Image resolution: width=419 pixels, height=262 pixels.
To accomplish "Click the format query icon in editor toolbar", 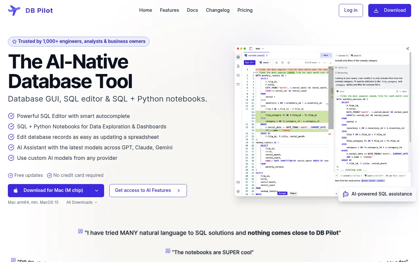I will tap(288, 63).
